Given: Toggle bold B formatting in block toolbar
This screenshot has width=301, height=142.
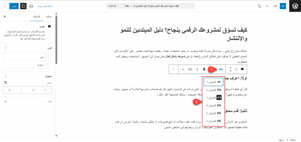Looking at the screenshot, I should [x=204, y=69].
